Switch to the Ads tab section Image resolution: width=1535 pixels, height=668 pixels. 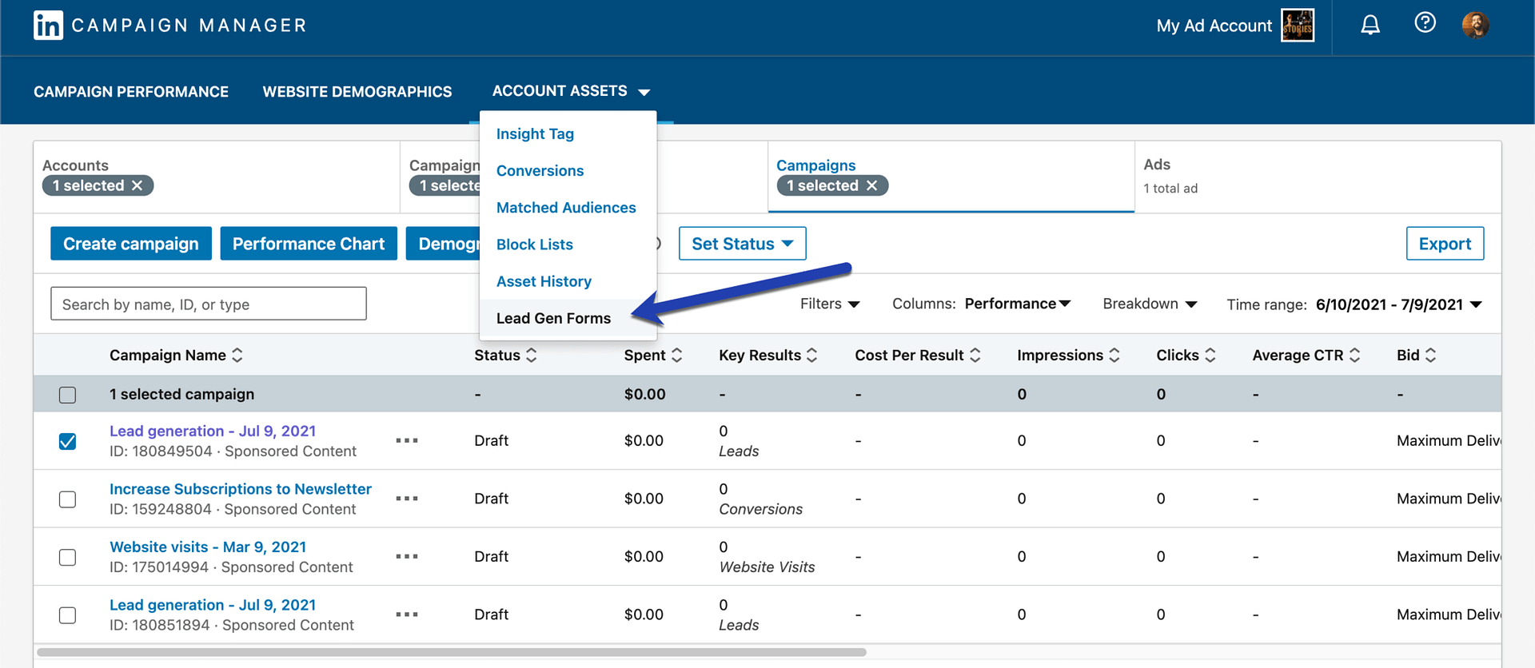(x=1318, y=177)
